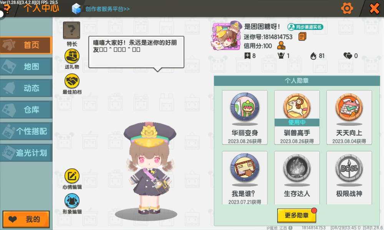Viewport: 384px width, 230px height.
Task: Open the 动态 sidebar tab
Action: click(x=26, y=88)
